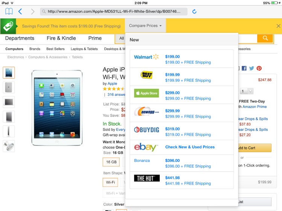Open the Fire & Kindle menu

pyautogui.click(x=61, y=38)
